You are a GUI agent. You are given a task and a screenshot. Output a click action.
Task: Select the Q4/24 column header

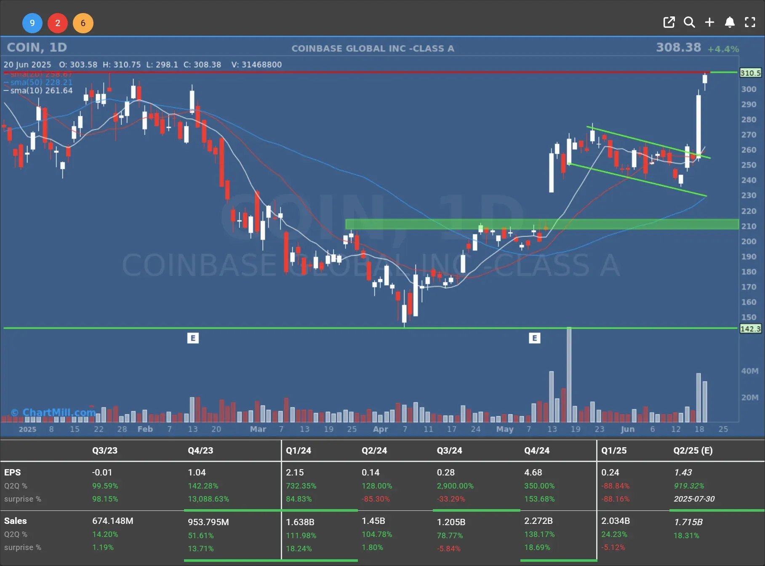[x=537, y=450]
